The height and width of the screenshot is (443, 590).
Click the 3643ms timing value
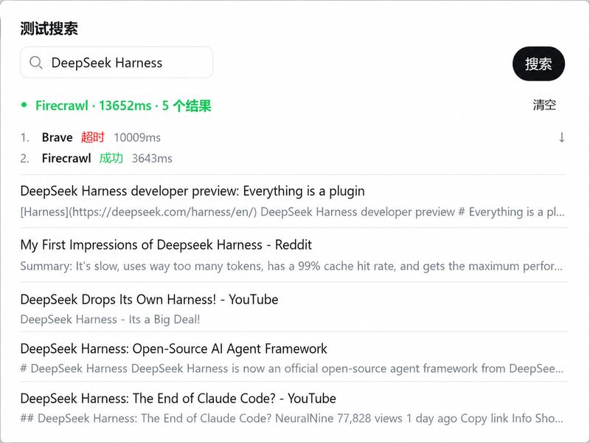152,158
